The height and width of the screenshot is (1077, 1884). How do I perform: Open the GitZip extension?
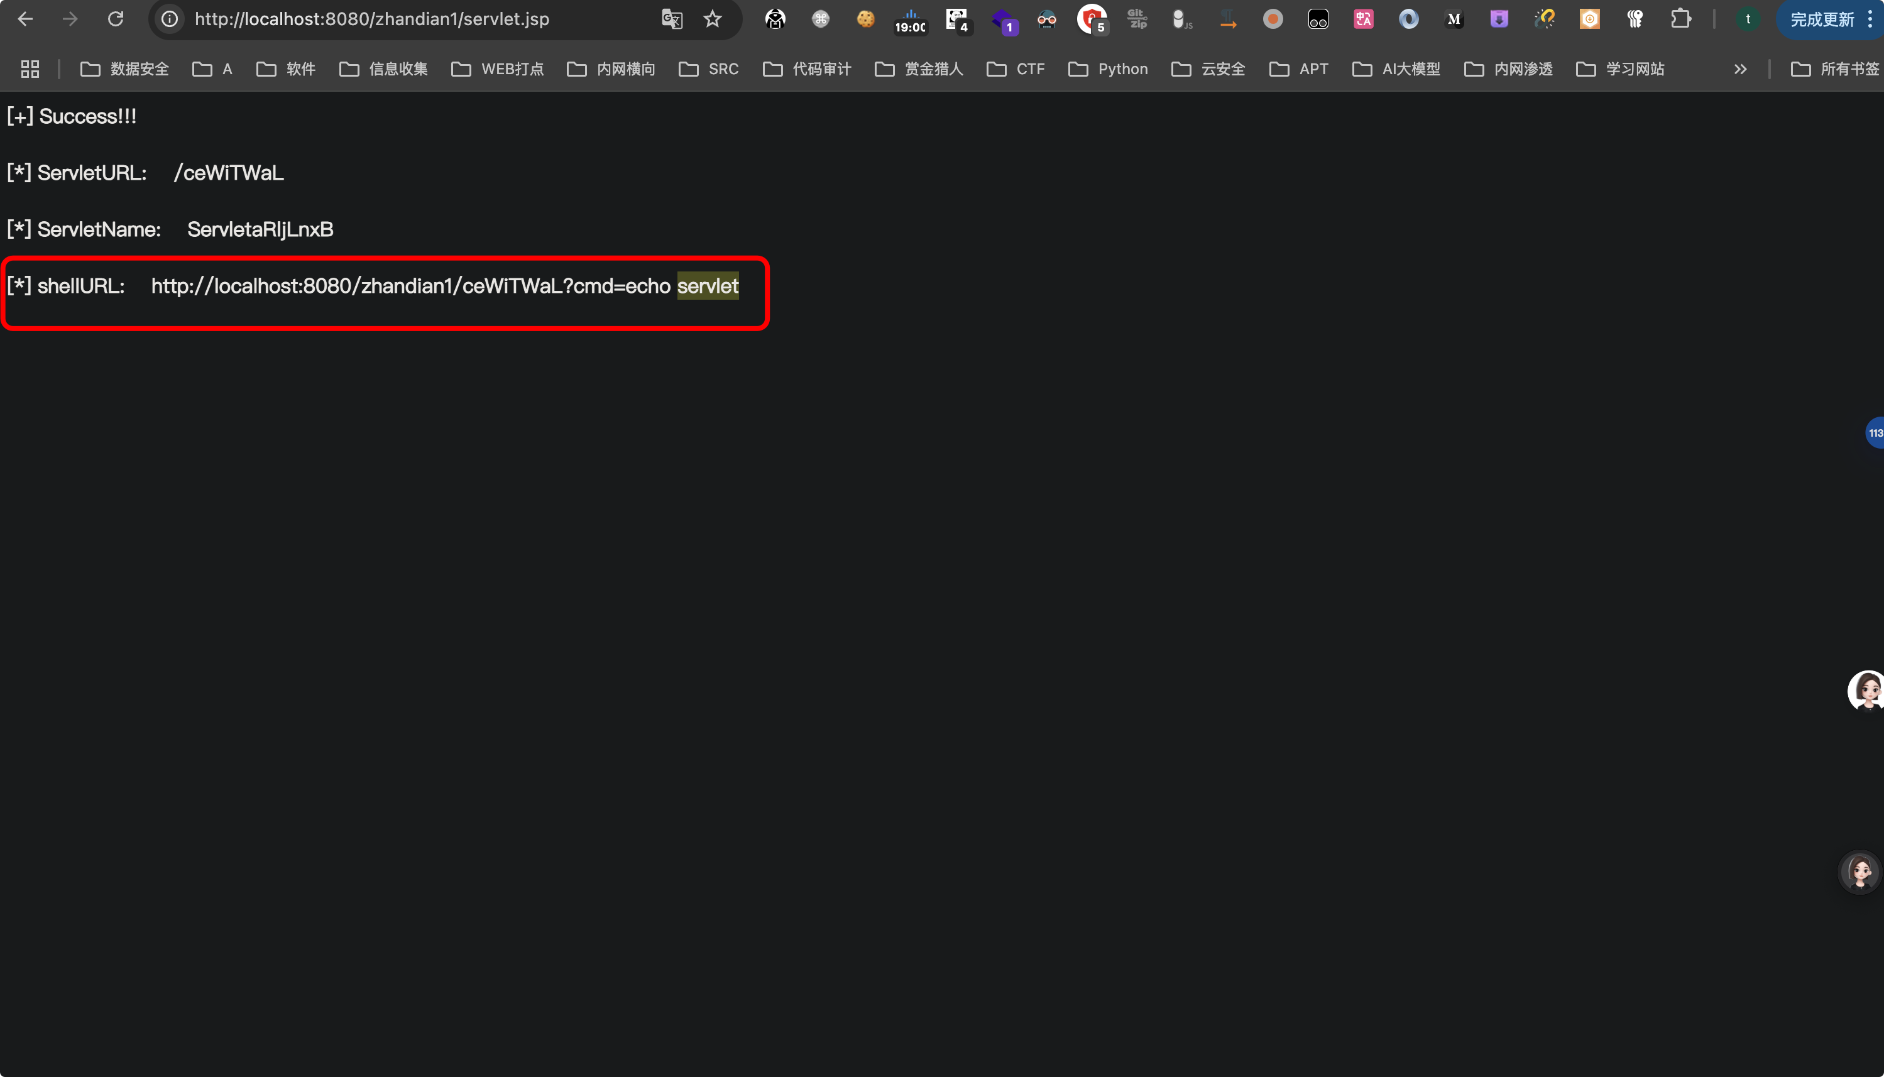coord(1137,19)
